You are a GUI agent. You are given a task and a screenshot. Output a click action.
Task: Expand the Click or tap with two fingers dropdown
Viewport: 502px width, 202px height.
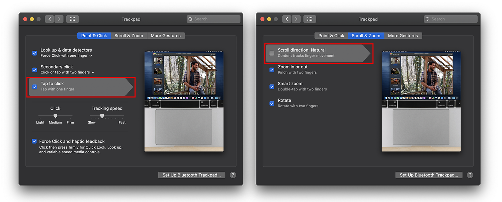[x=67, y=72]
